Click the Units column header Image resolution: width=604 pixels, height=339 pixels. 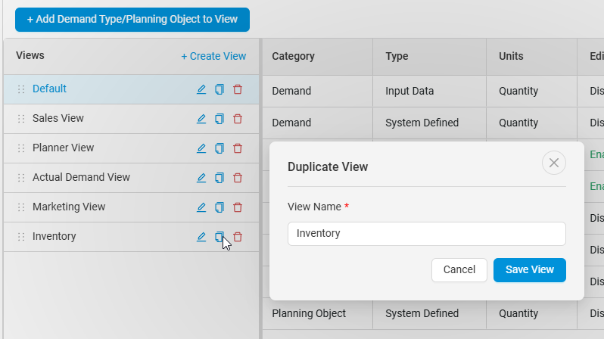point(511,56)
